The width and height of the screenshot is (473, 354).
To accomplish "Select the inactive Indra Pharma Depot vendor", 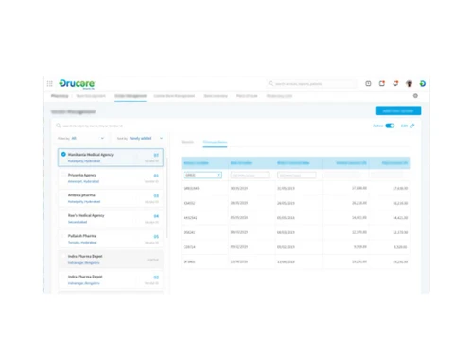I will pos(111,260).
